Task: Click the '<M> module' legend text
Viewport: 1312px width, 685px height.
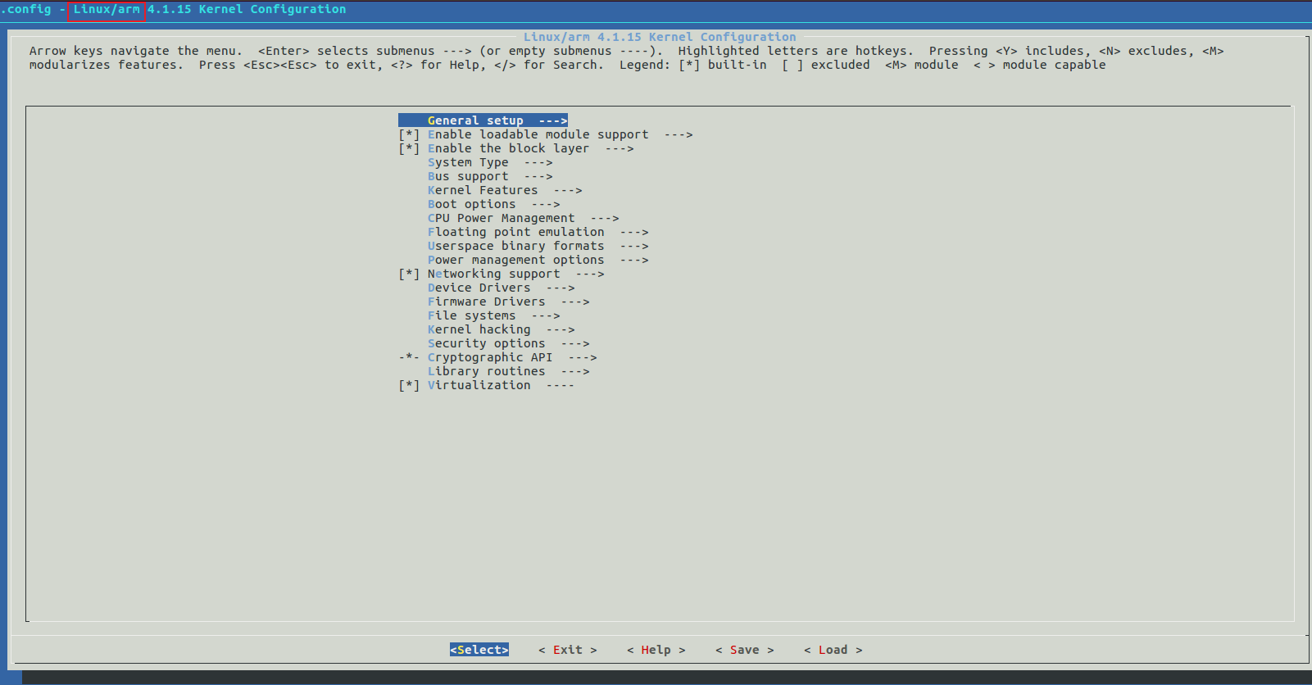Action: [x=922, y=65]
